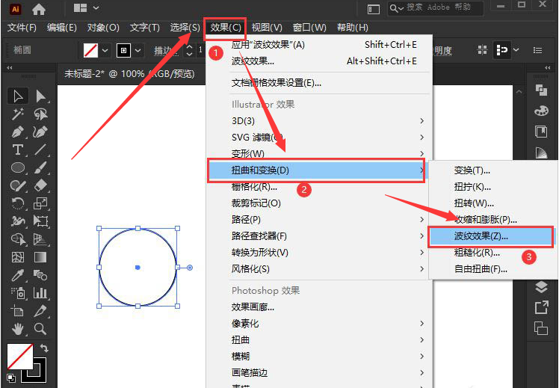Reset to default fill and stroke
This screenshot has height=388, width=559.
tap(11, 378)
